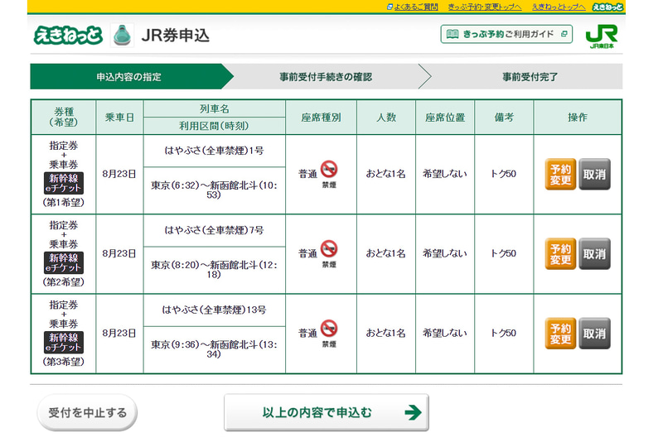The width and height of the screenshot is (663, 442).
Task: Click 取消 for はやぶさ7号
Action: pos(594,254)
